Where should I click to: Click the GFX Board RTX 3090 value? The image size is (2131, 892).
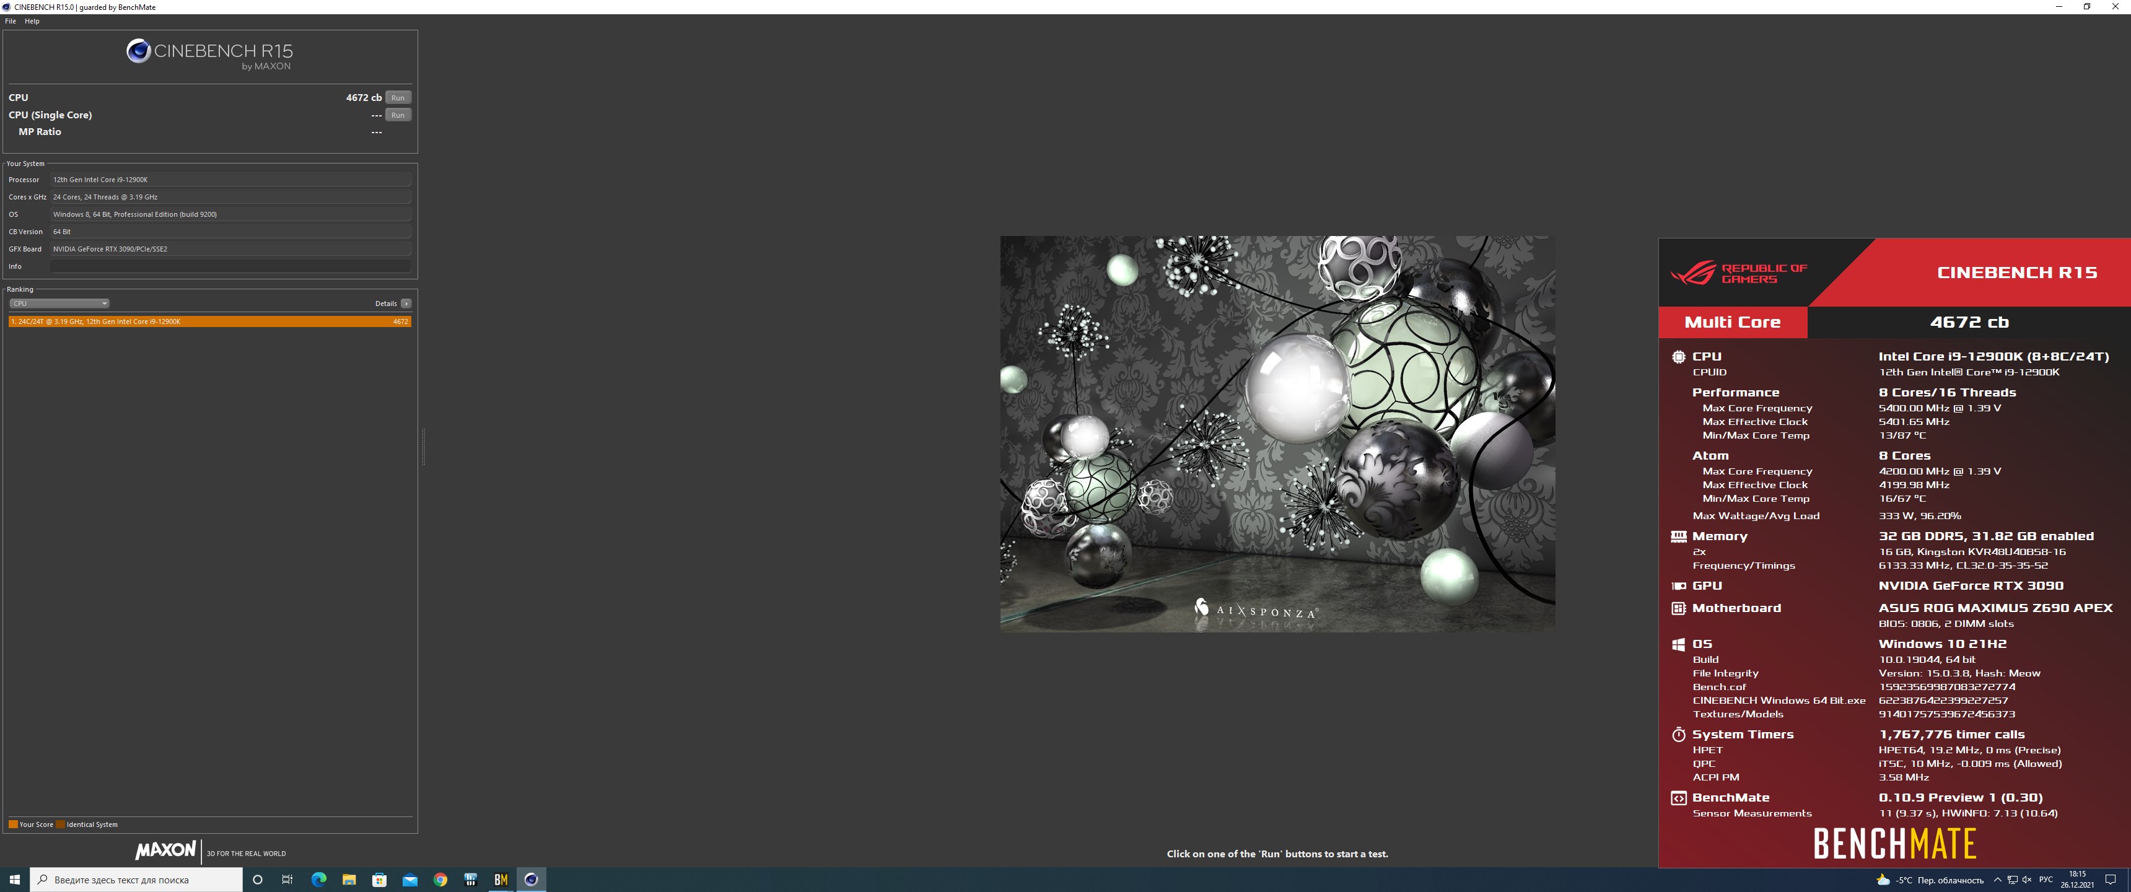coord(230,249)
